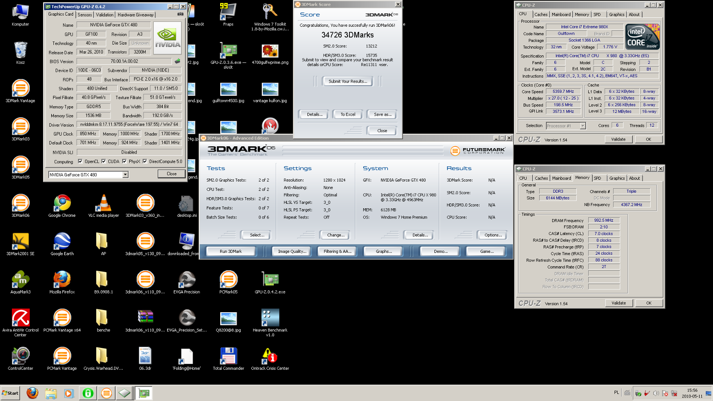Switch to the Validation tab in GPU-Z
Screen dimensions: 713x401
(x=105, y=15)
